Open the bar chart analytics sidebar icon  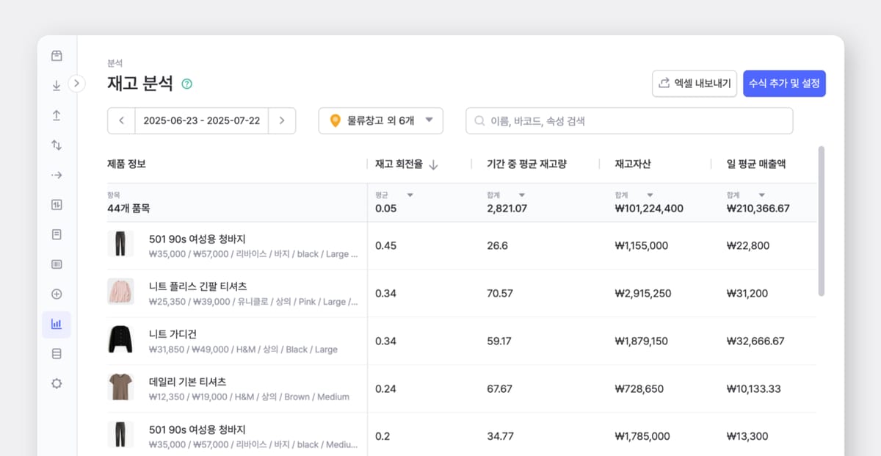click(57, 324)
